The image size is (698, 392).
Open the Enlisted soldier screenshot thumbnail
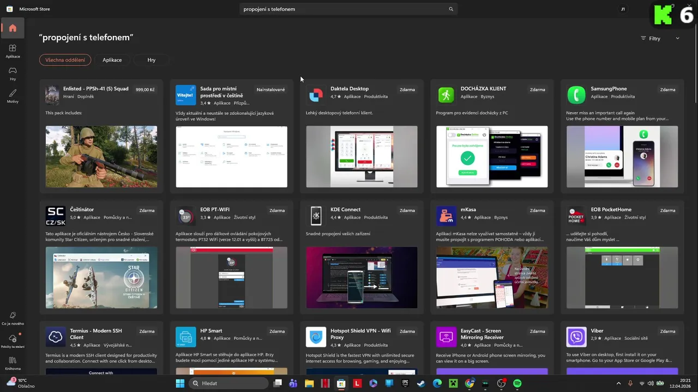point(101,157)
